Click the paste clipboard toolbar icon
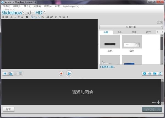Image resolution: width=165 pixels, height=118 pixels. [19, 17]
